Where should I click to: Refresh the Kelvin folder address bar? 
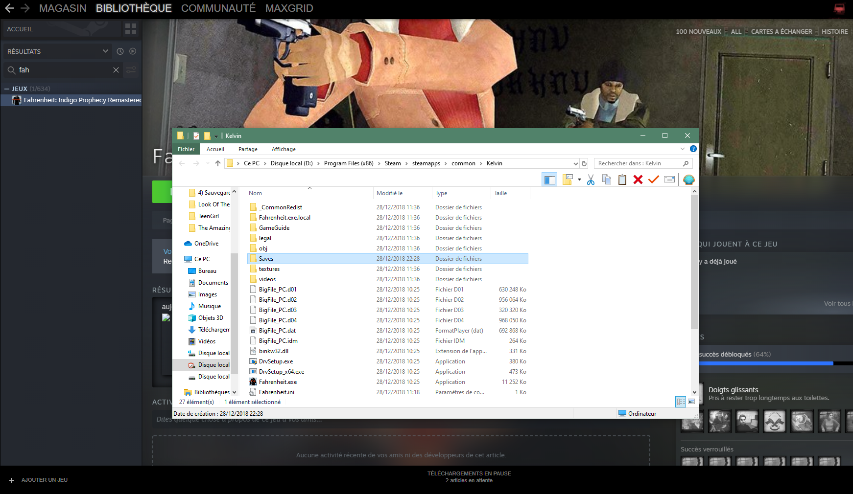point(584,163)
